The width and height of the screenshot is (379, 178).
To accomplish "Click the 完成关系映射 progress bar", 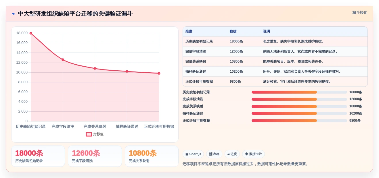I will coord(299,106).
